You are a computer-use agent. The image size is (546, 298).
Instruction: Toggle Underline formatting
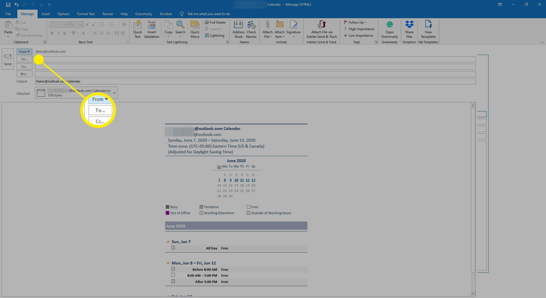coord(65,33)
